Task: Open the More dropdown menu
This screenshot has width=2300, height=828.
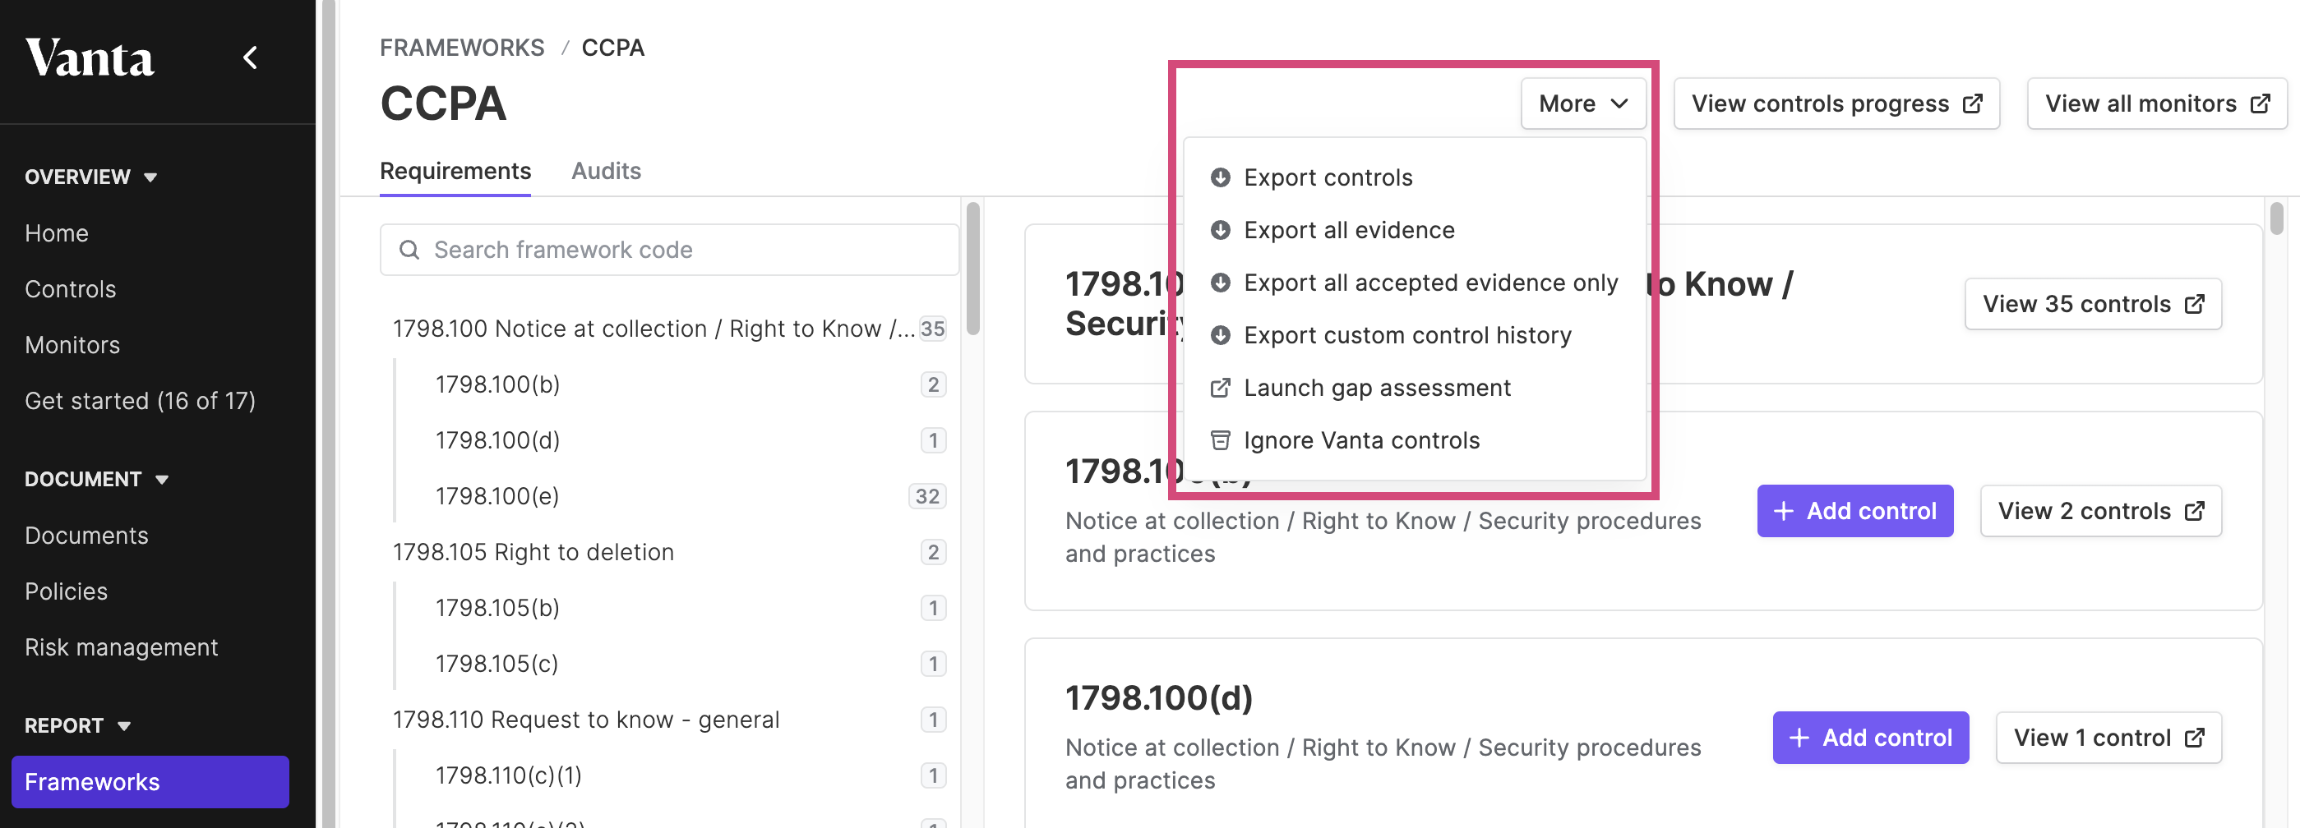Action: [x=1583, y=103]
